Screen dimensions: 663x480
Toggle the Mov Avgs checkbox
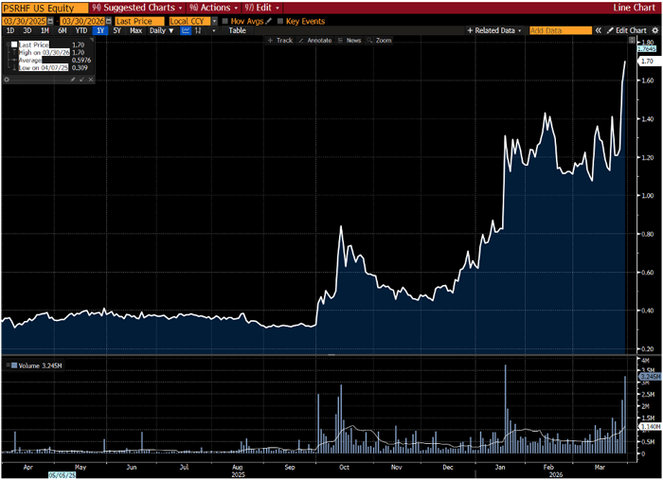(224, 20)
